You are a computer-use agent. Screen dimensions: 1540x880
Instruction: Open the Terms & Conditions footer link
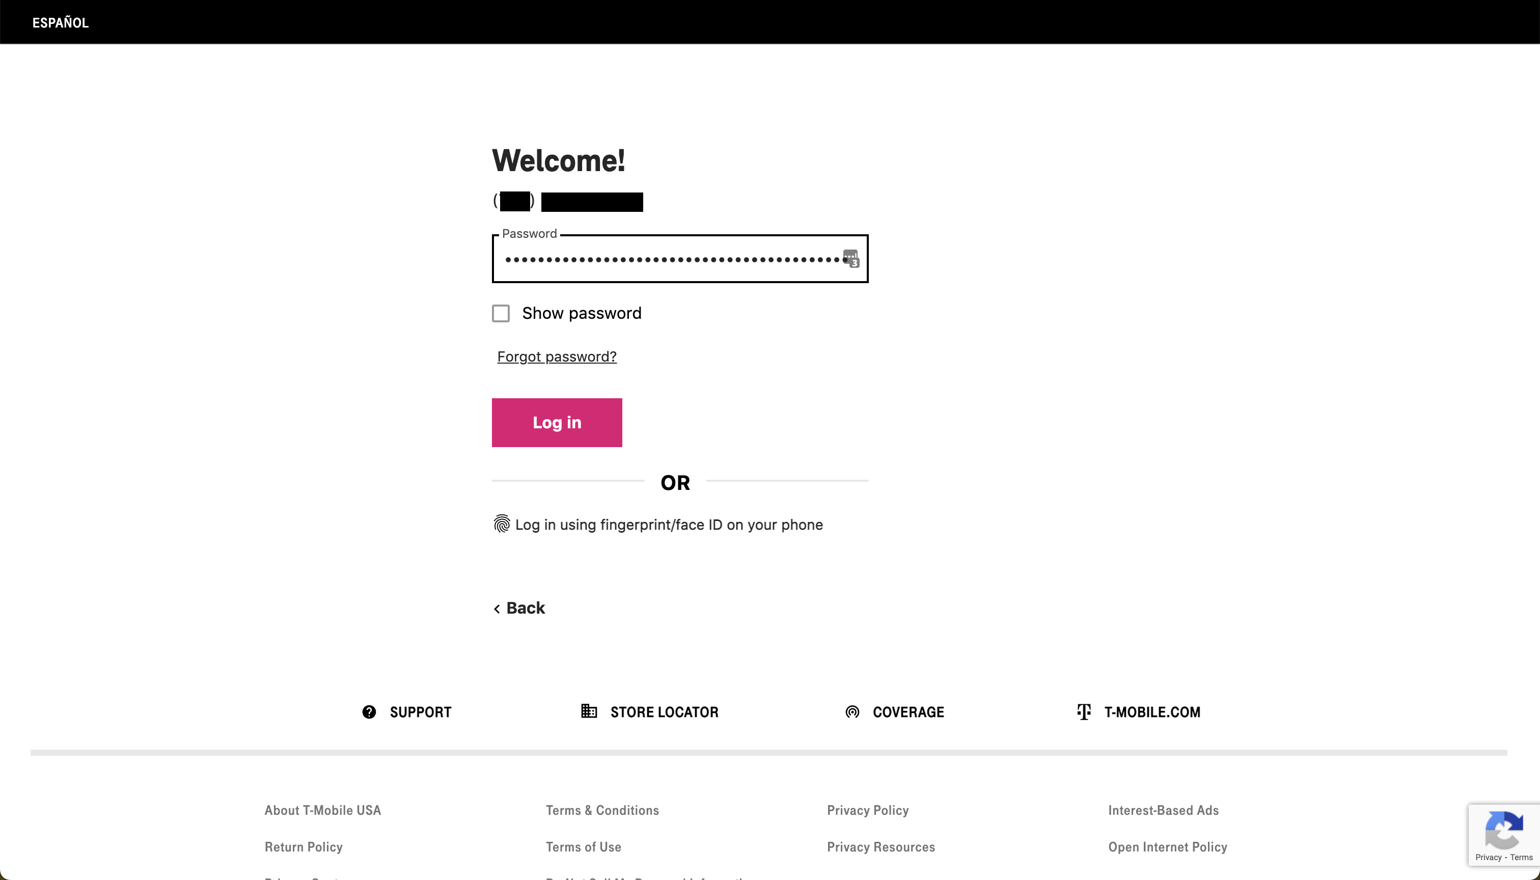tap(602, 810)
